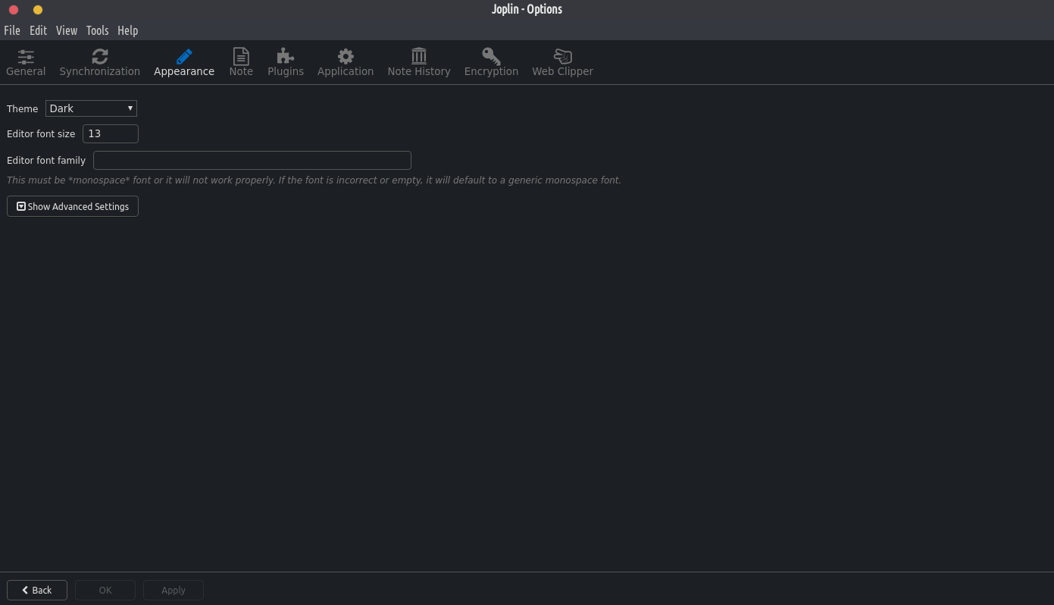This screenshot has height=605, width=1054.
Task: Open the Plugins puzzle piece icon
Action: pos(285,57)
